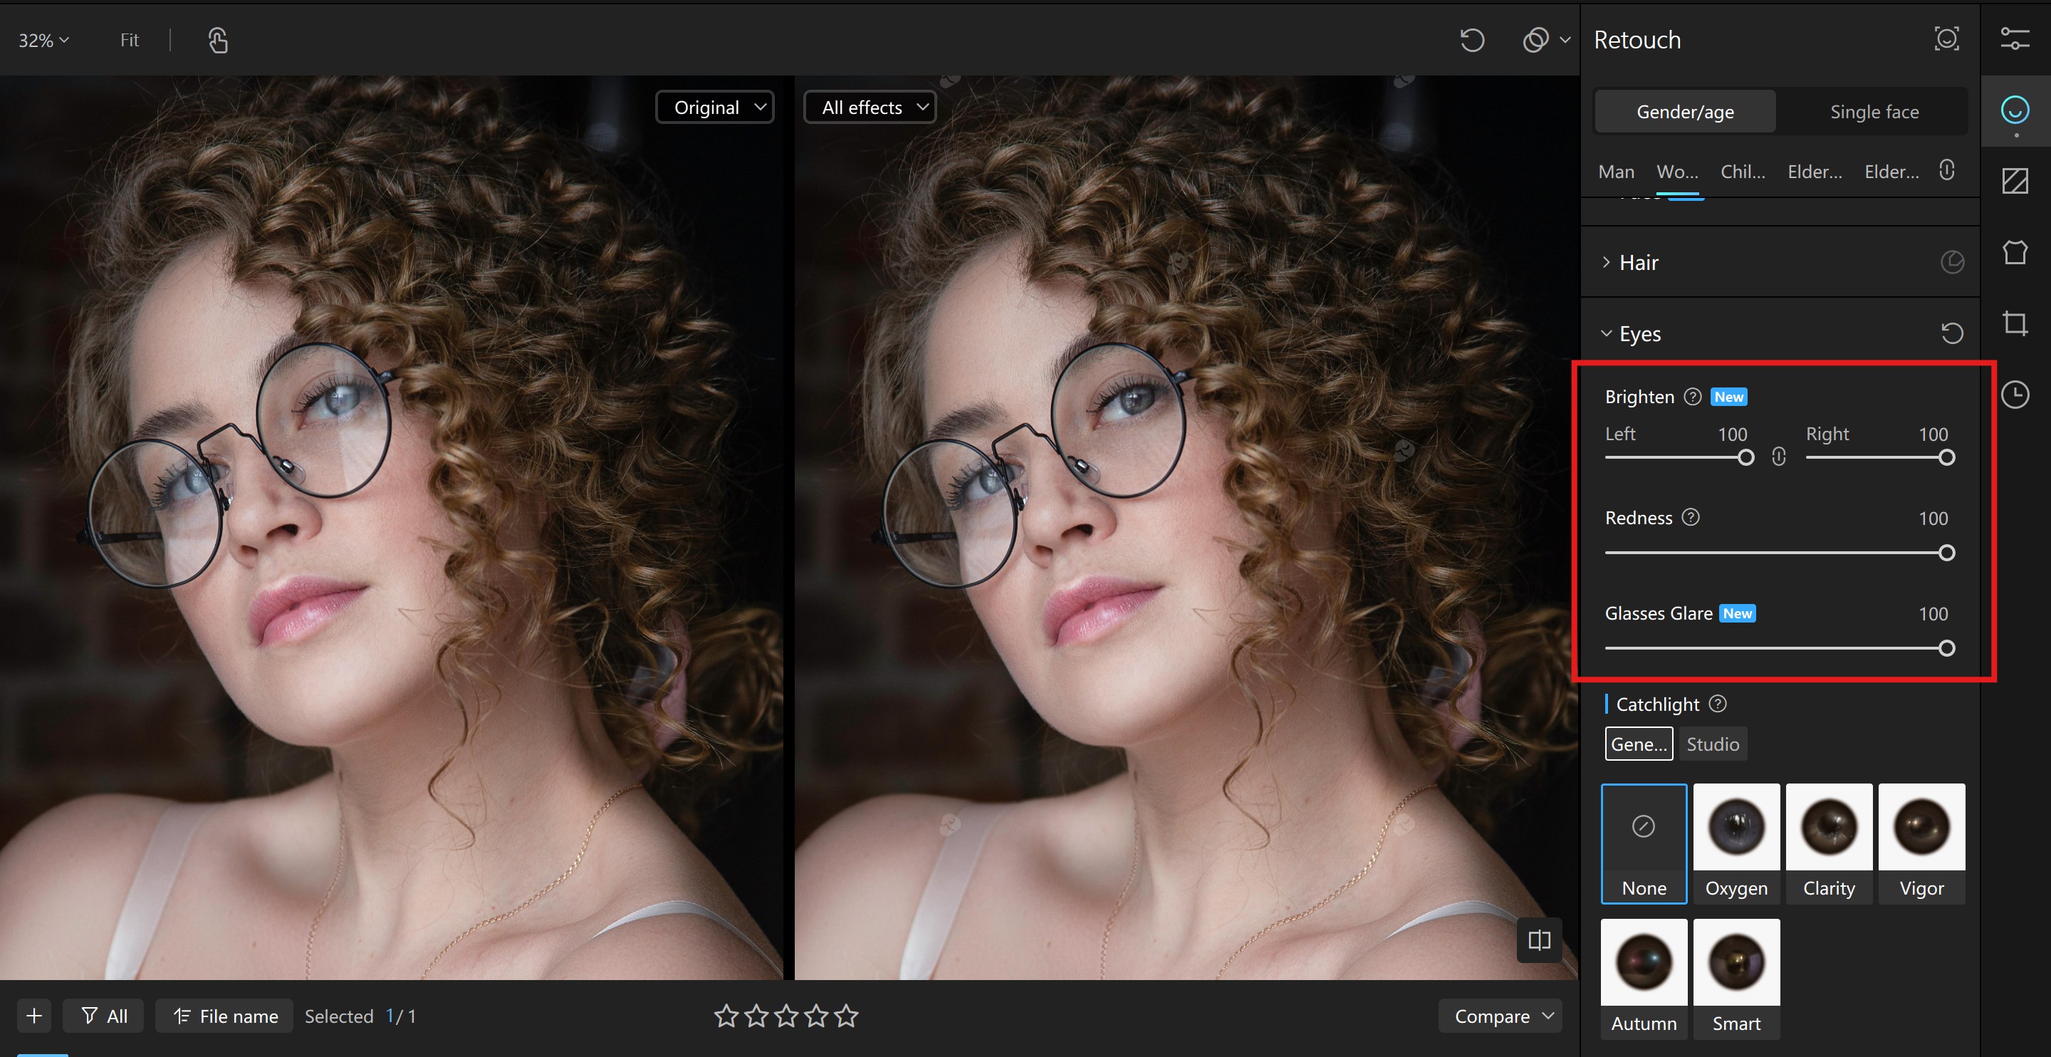The width and height of the screenshot is (2051, 1057).
Task: Expand the Hair section
Action: 1637,262
